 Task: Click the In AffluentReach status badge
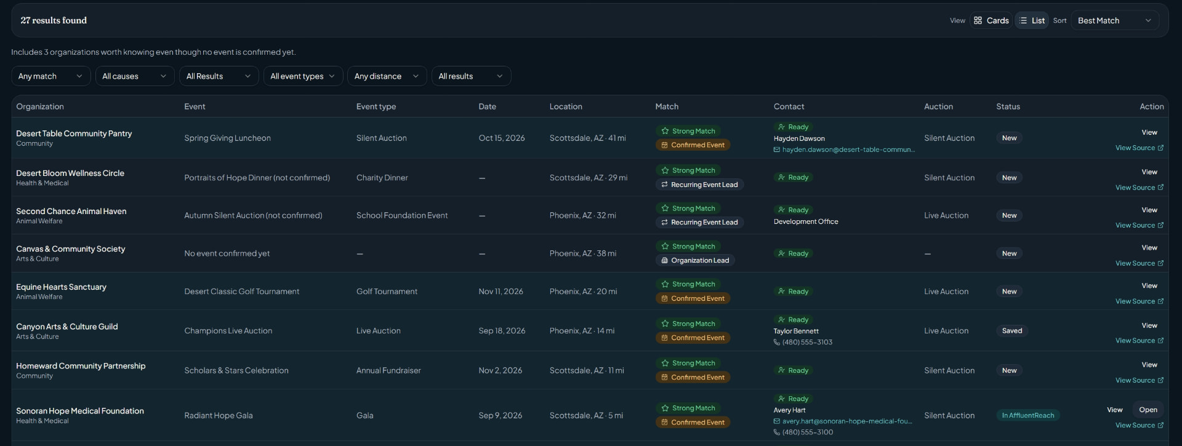pyautogui.click(x=1027, y=415)
